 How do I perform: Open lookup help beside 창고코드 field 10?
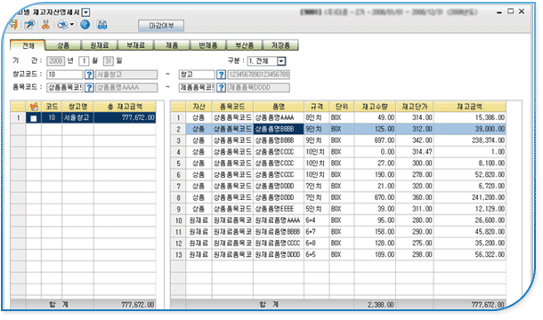pos(89,75)
